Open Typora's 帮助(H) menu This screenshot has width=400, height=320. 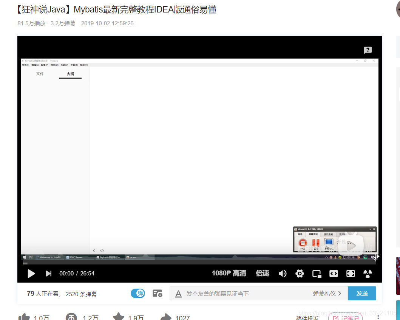coord(84,65)
